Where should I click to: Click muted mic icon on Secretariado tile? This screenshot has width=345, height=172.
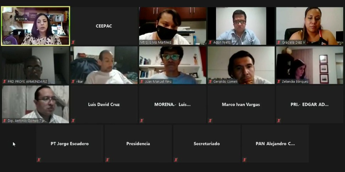(x=176, y=160)
